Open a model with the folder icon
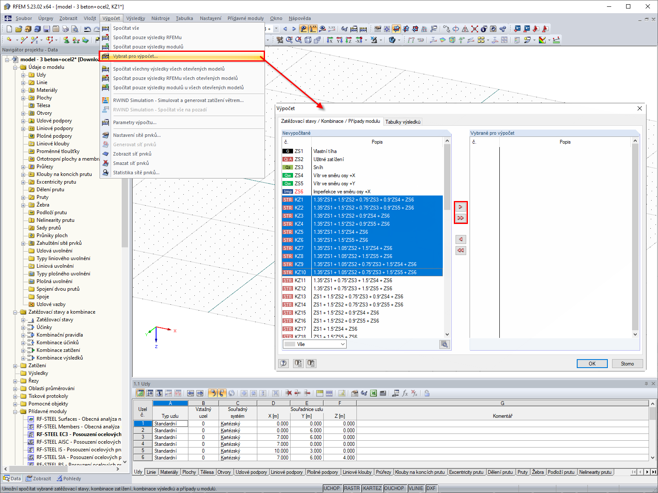 (18, 29)
